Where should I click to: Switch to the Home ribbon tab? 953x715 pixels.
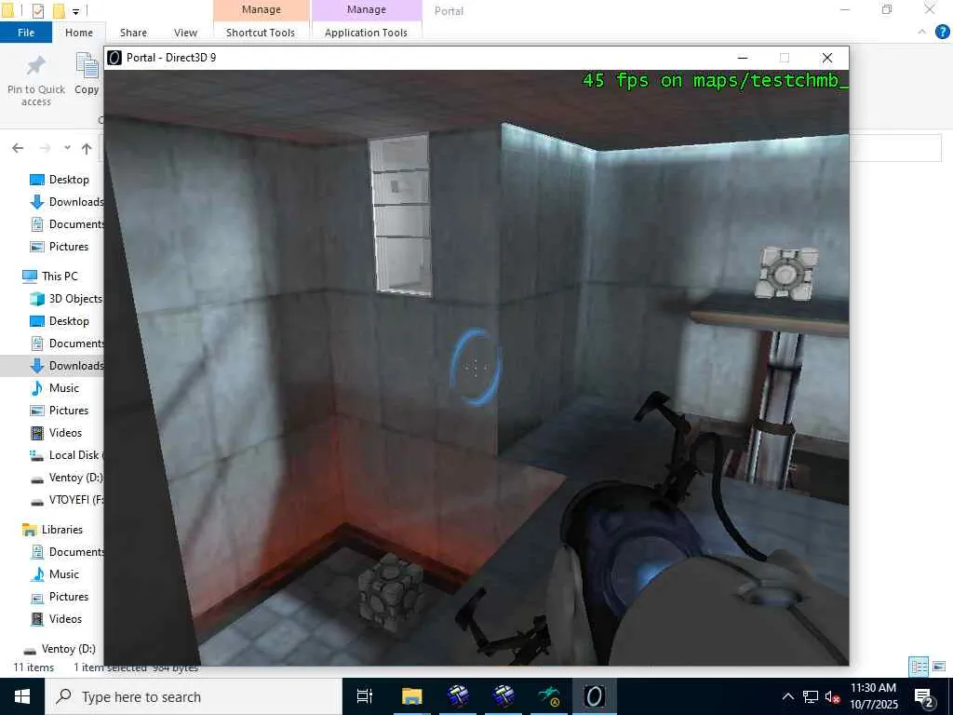point(79,33)
